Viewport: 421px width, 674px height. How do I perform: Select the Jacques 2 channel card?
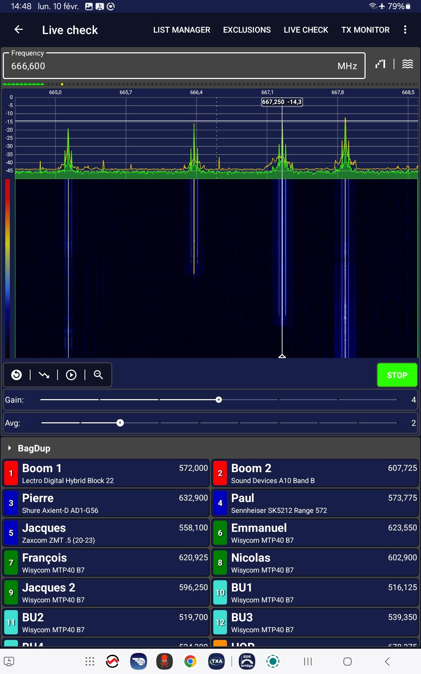[106, 593]
